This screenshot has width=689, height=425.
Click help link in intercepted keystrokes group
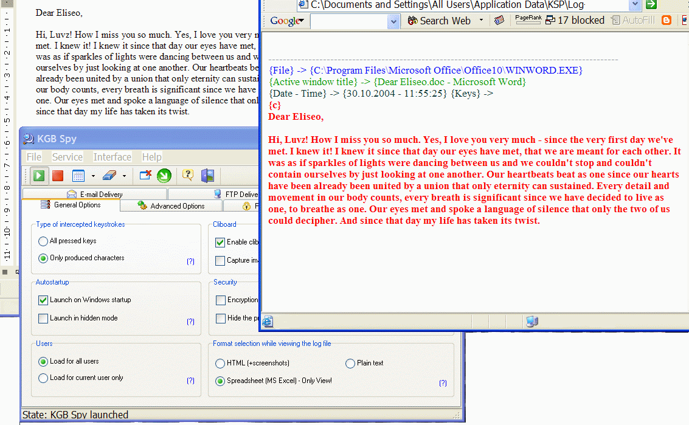click(x=190, y=261)
